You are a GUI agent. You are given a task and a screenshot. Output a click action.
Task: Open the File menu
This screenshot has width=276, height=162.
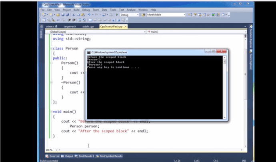(42, 10)
